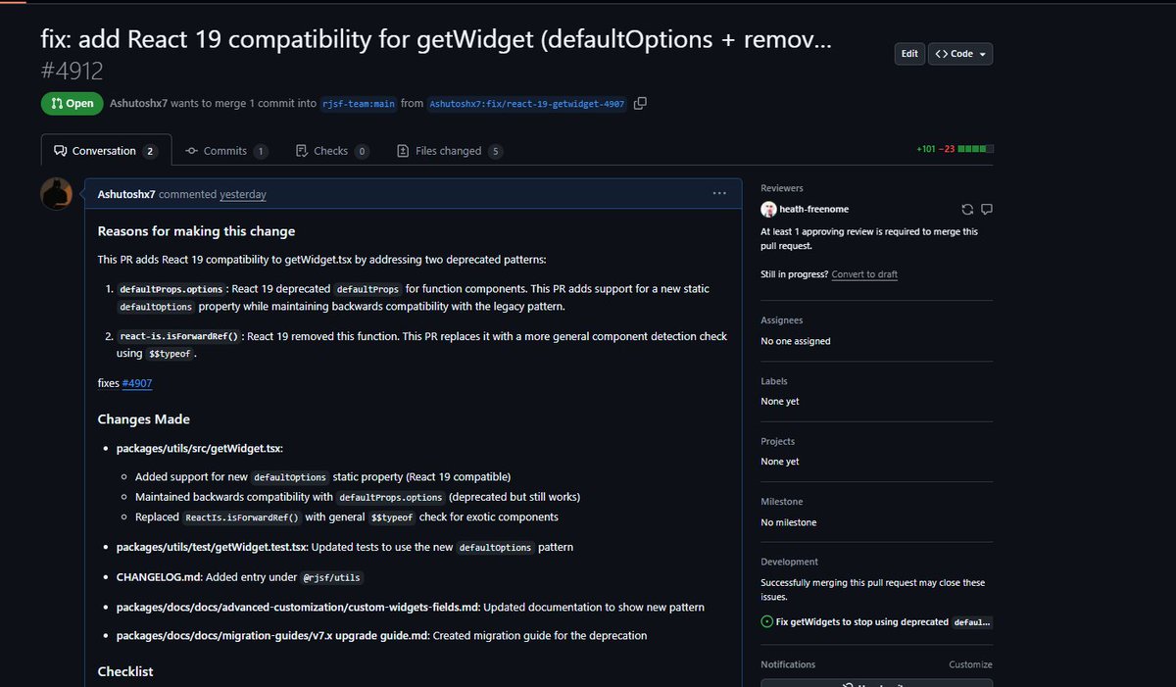Open the comment options ellipsis menu

(719, 193)
